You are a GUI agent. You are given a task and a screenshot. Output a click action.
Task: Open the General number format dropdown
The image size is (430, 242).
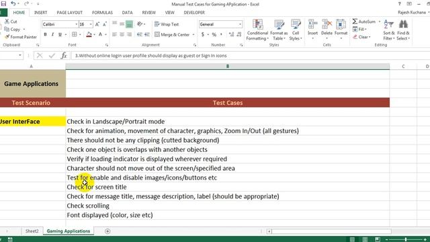coord(241,24)
